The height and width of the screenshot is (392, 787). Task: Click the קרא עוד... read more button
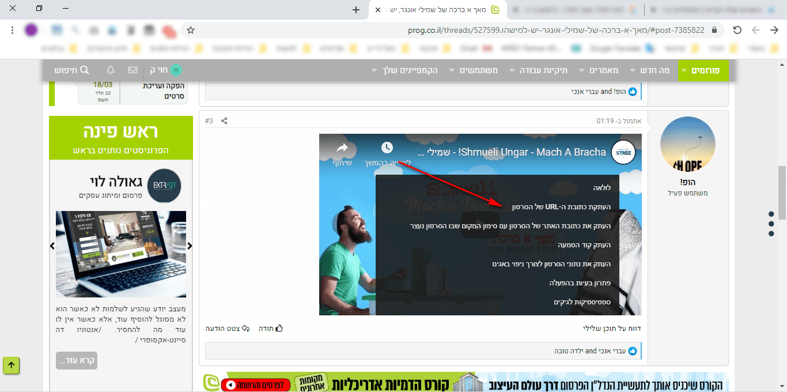77,360
